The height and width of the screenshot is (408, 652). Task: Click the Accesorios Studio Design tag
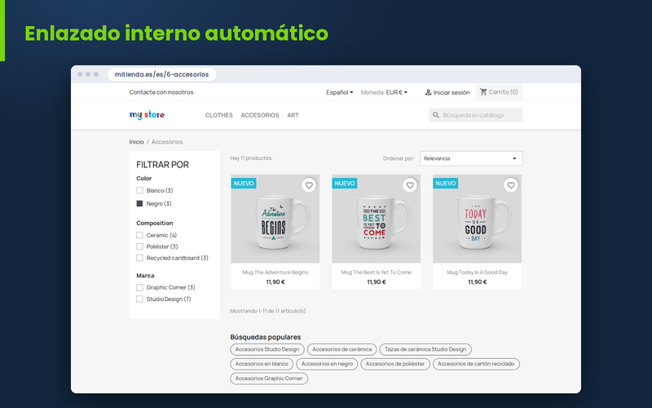coord(267,349)
